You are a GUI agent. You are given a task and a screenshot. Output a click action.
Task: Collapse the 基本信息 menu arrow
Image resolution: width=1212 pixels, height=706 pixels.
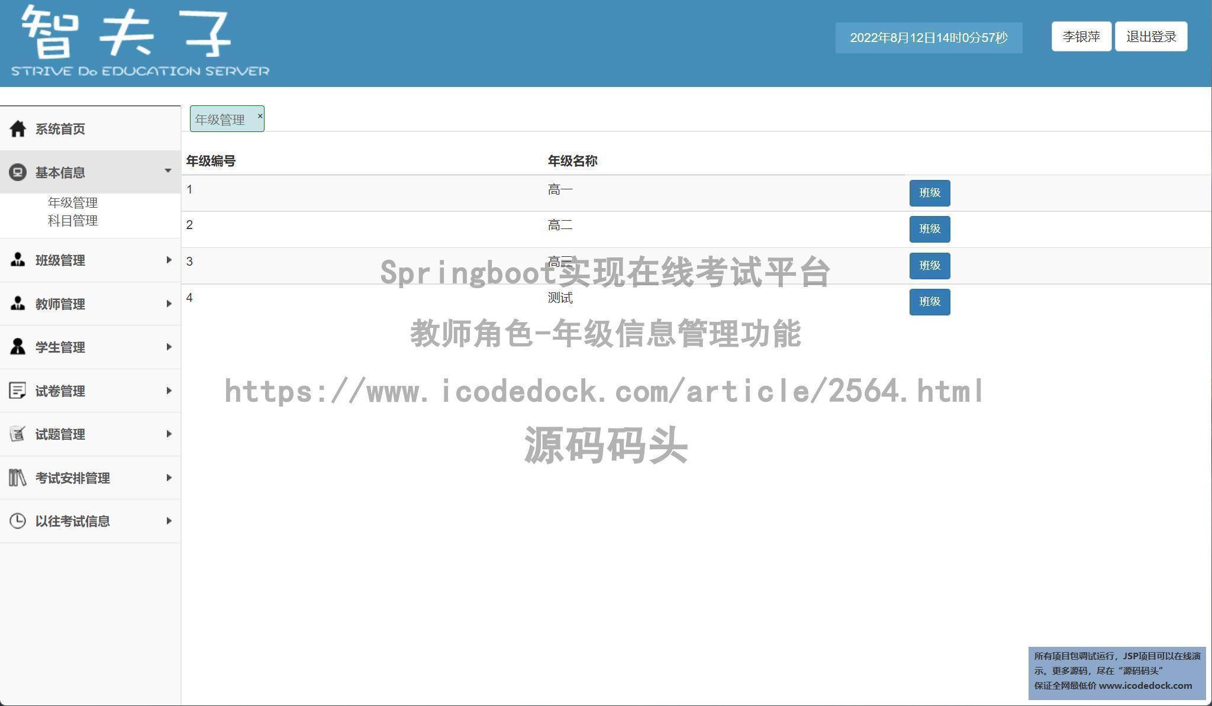coord(168,171)
